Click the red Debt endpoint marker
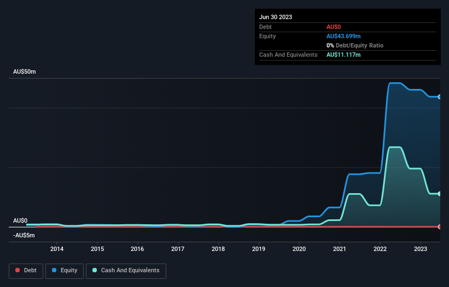Viewport: 449px width, 287px height. 440,227
